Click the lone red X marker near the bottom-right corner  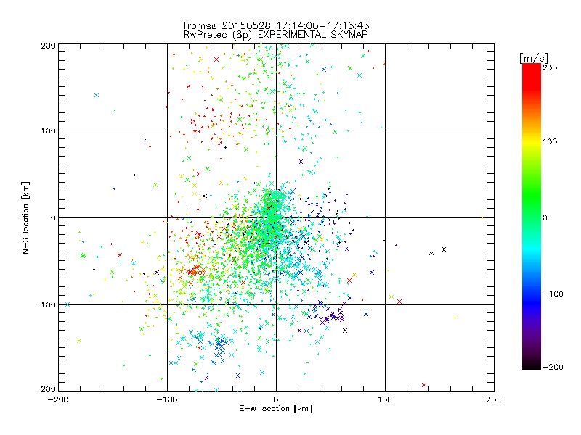pos(424,385)
